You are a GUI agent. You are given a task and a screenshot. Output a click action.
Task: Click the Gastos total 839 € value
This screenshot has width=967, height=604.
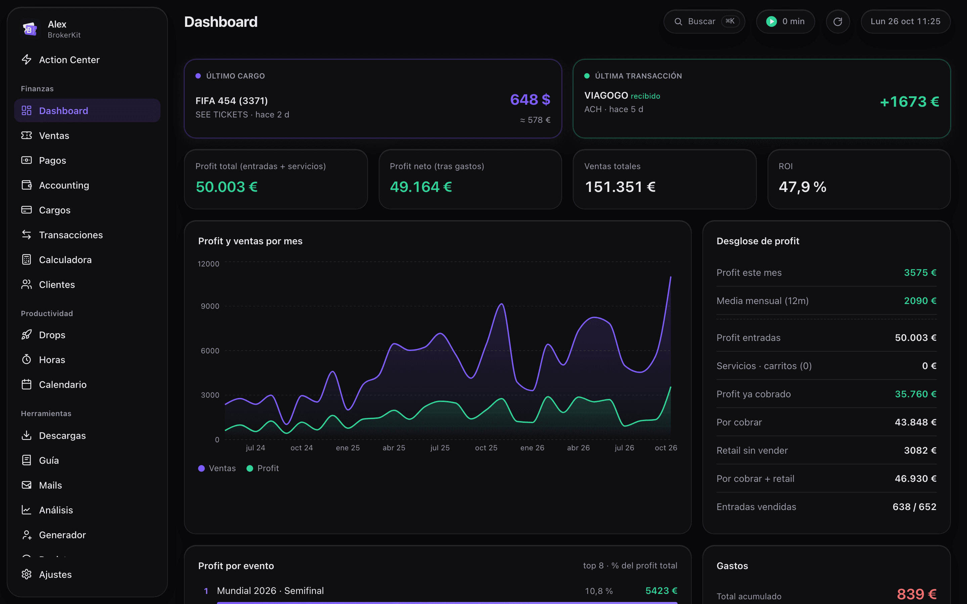click(917, 594)
